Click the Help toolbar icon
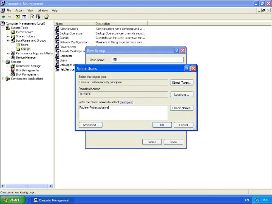The image size is (272, 204). click(x=46, y=17)
